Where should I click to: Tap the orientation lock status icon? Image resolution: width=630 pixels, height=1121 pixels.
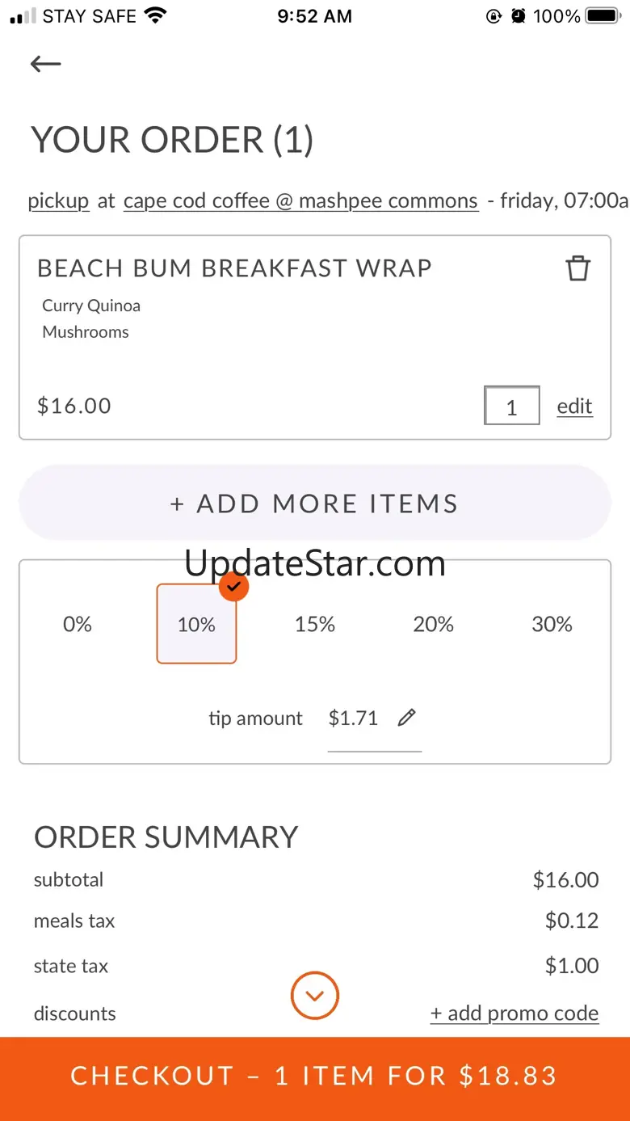click(493, 16)
